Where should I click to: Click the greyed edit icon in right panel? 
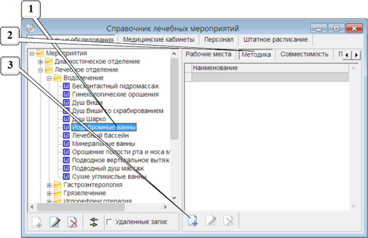pyautogui.click(x=211, y=222)
